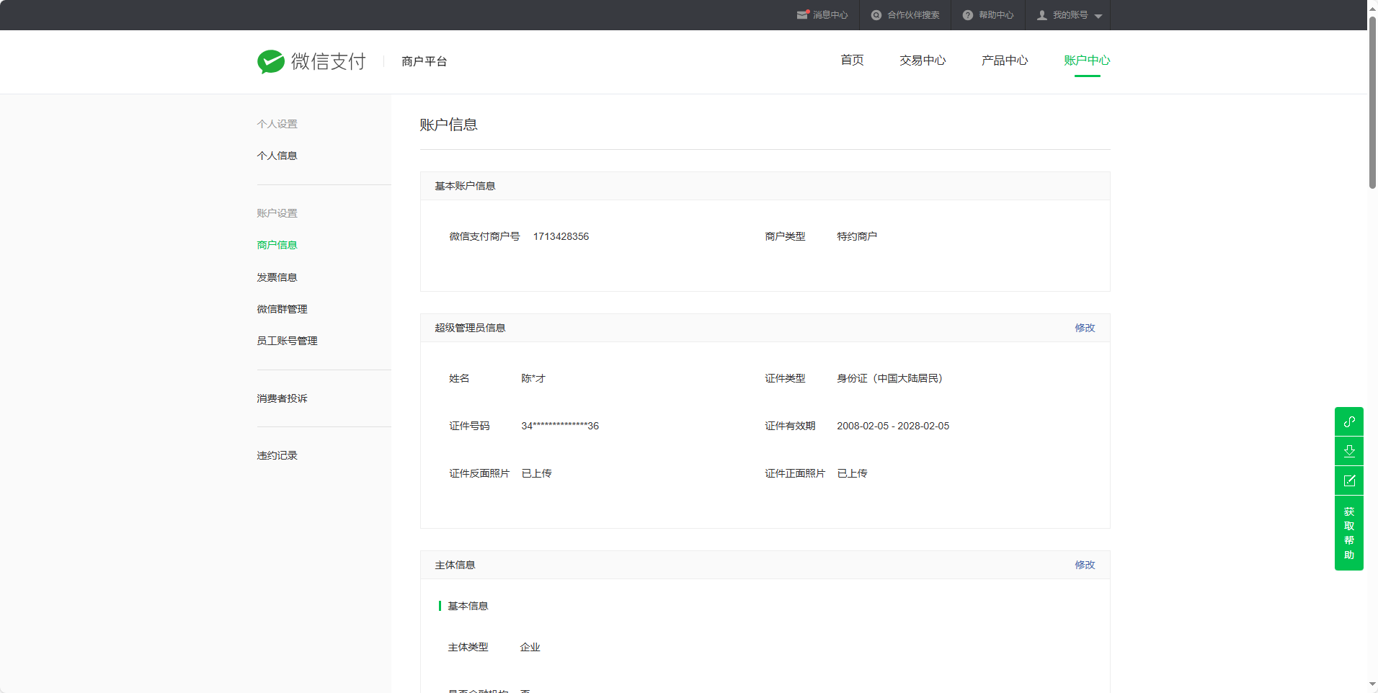
Task: Open 消费者投诉 in the sidebar
Action: pyautogui.click(x=282, y=398)
